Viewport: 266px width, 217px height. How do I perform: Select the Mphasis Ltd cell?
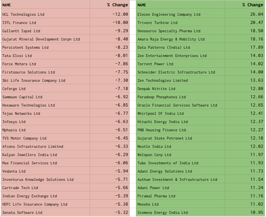click(x=45, y=130)
